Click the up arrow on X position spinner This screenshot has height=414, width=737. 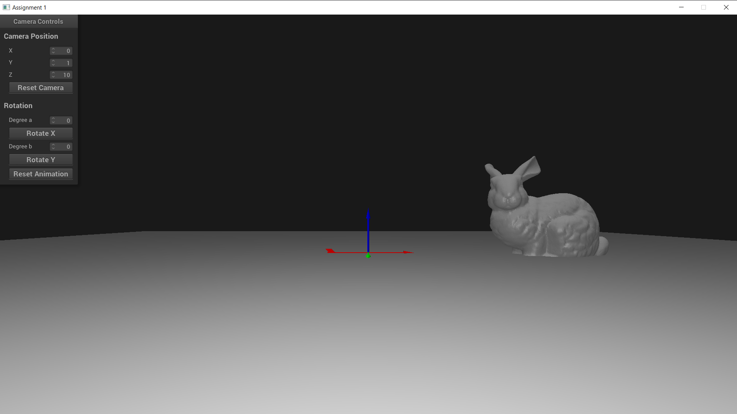tap(53, 49)
